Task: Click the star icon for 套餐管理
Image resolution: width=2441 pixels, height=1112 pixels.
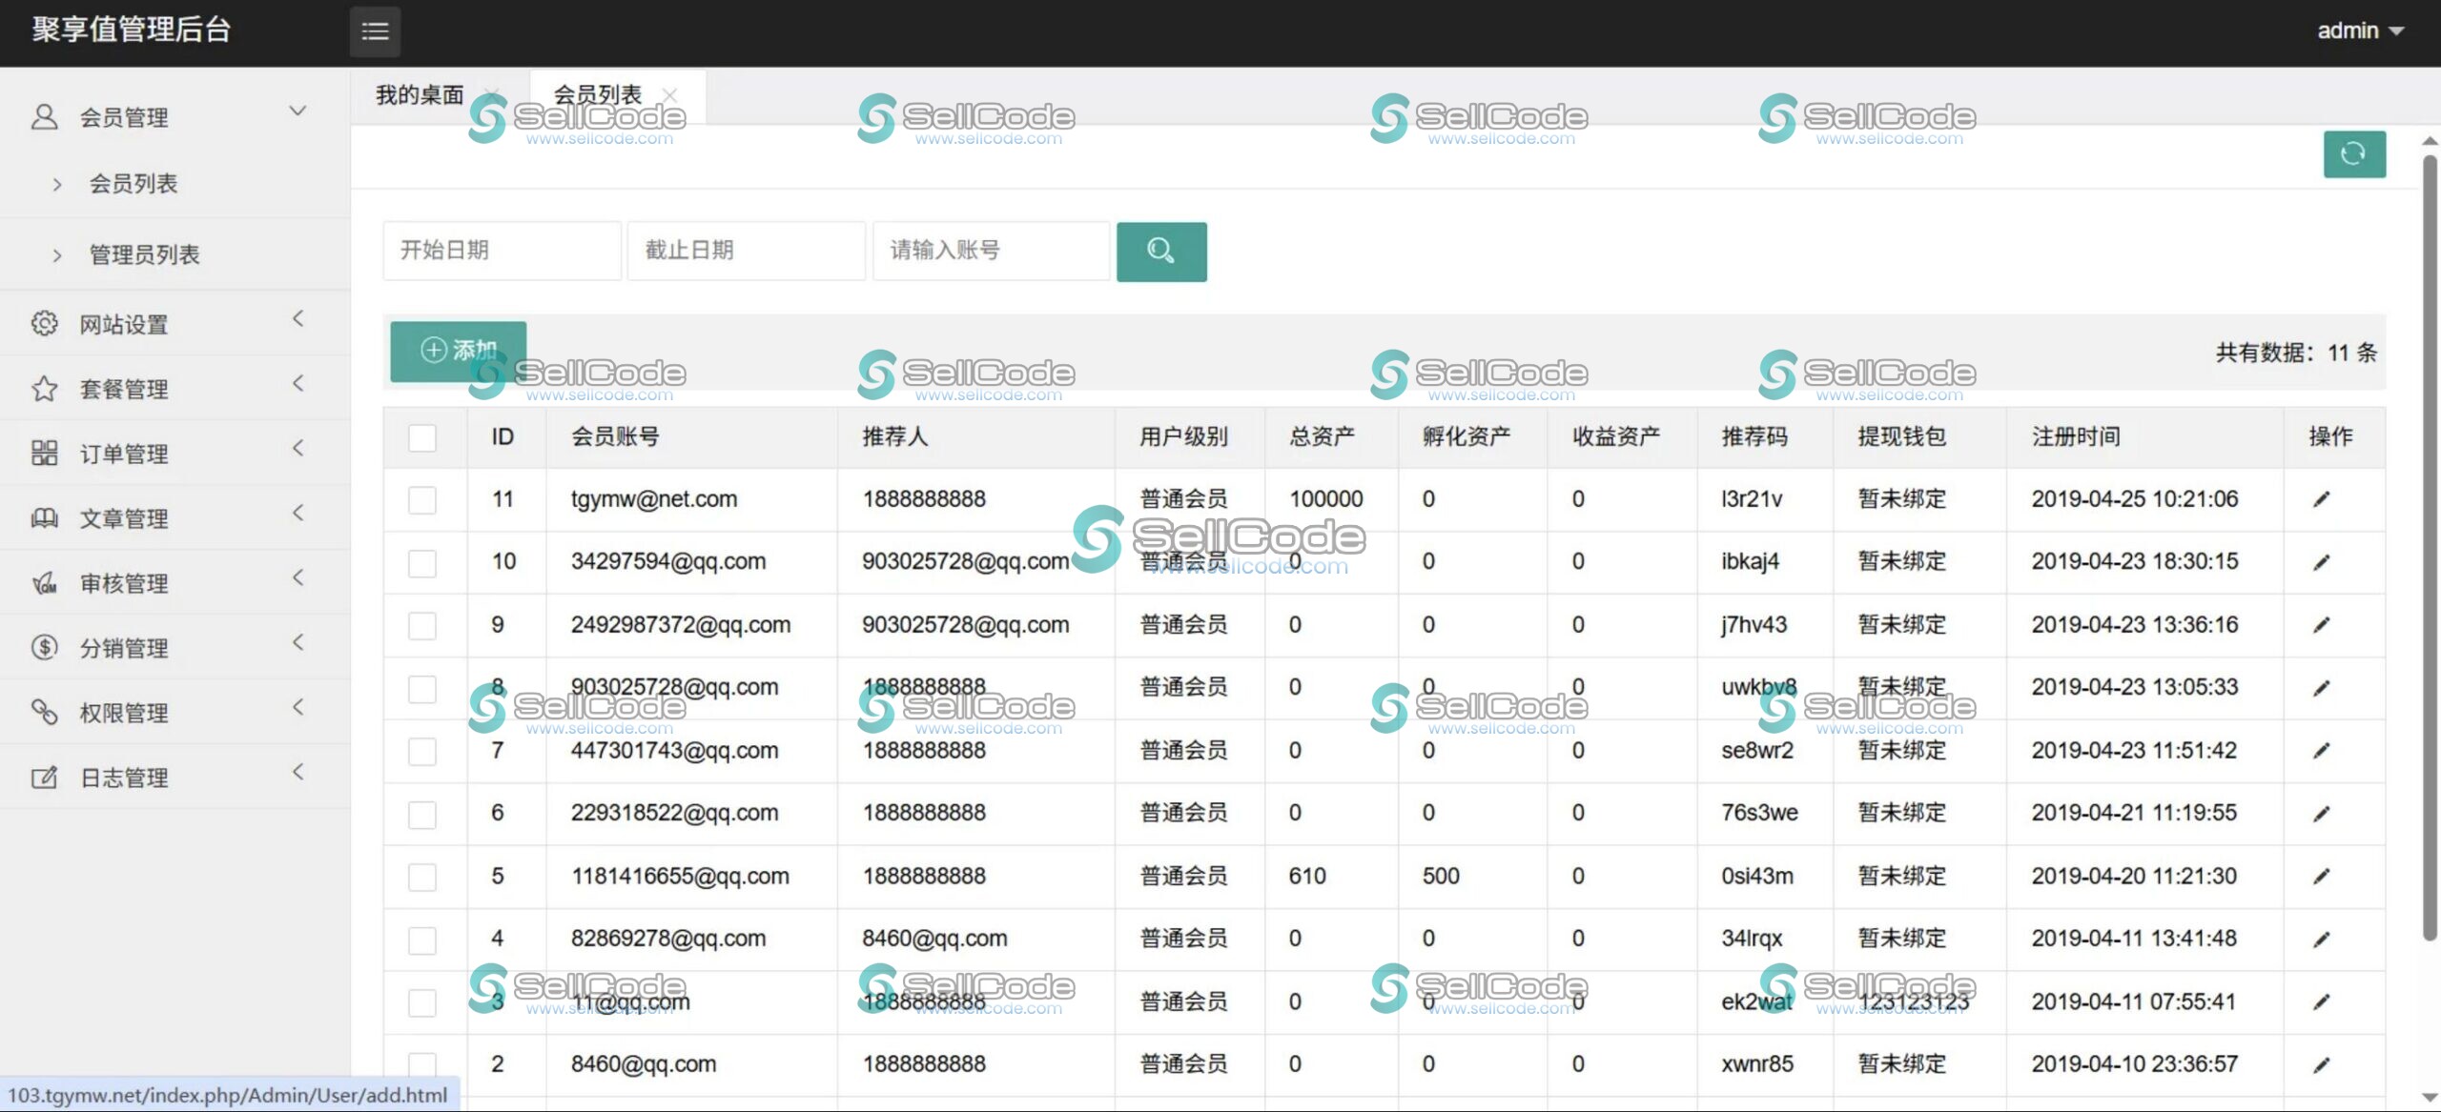Action: tap(44, 389)
